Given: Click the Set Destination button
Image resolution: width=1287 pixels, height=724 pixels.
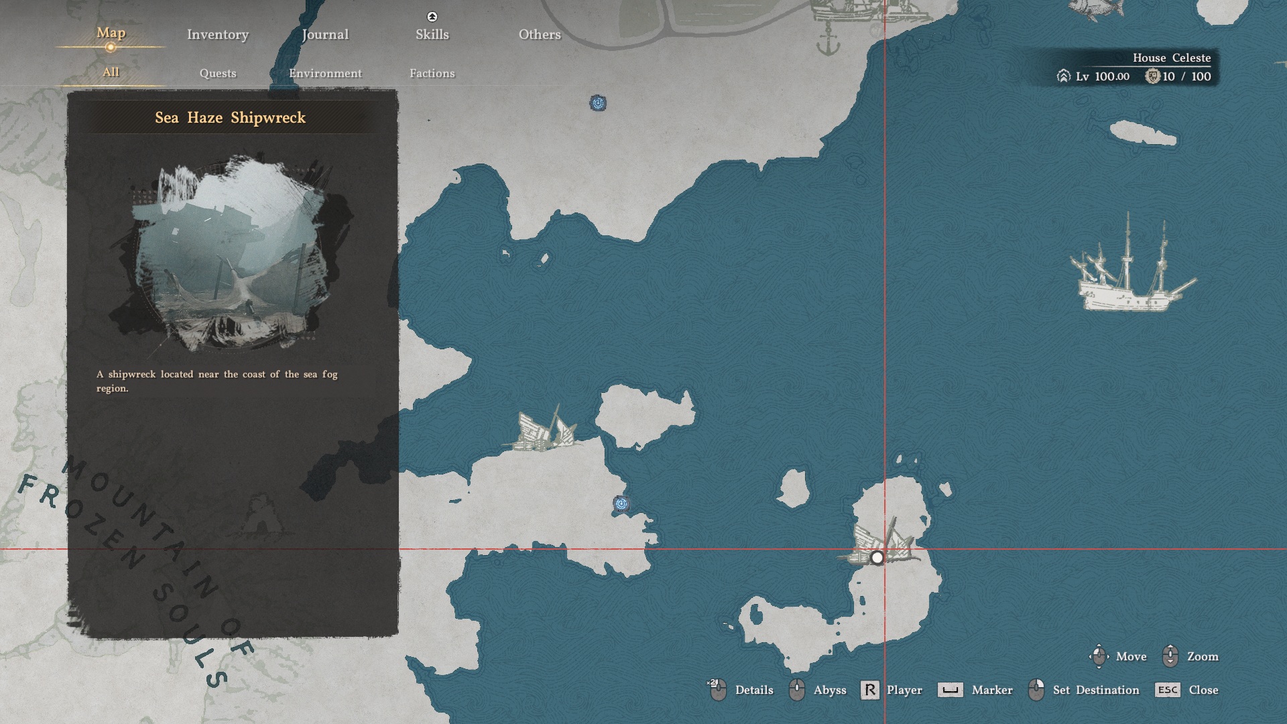Looking at the screenshot, I should click(1095, 690).
